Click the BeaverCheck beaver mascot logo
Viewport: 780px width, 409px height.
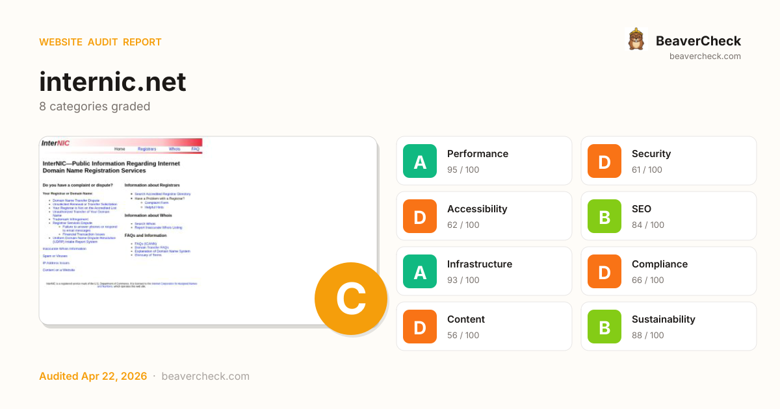(x=636, y=40)
